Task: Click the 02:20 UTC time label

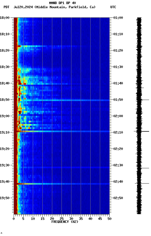Action: coord(118,149)
